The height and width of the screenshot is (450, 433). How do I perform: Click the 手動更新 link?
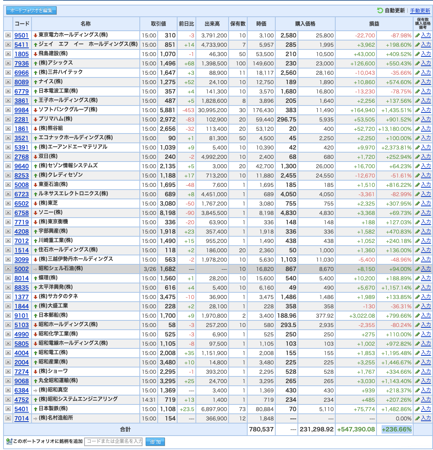tap(420, 11)
